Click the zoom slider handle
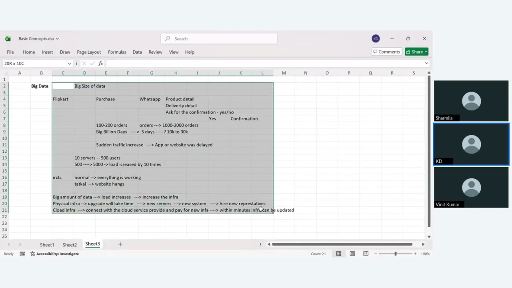Screen dimensions: 512x288 [x=396, y=254]
